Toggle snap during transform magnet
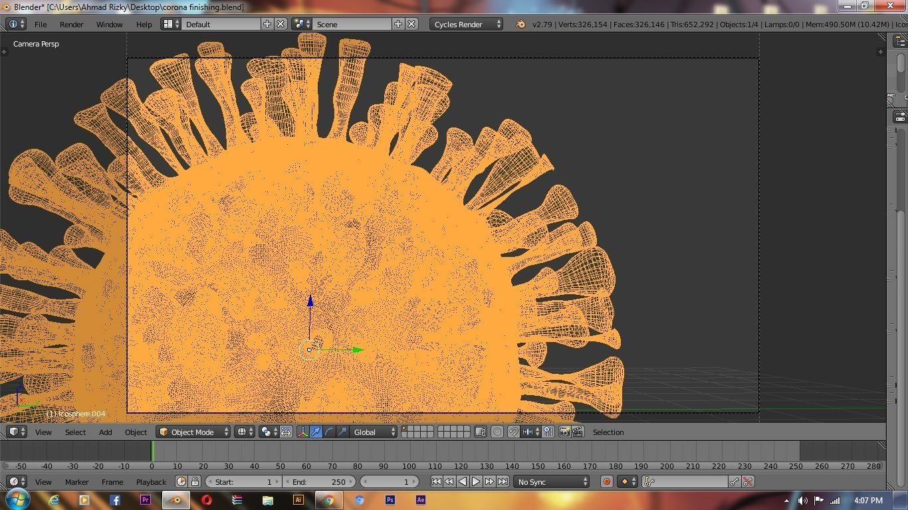This screenshot has height=510, width=908. pos(514,432)
